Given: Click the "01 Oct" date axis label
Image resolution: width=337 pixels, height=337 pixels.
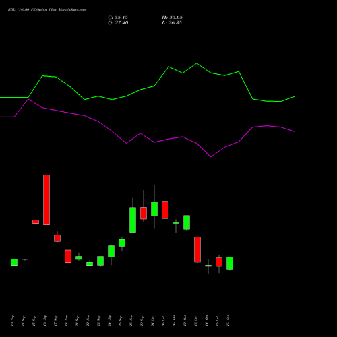Looking at the screenshot, I should 152,321.
